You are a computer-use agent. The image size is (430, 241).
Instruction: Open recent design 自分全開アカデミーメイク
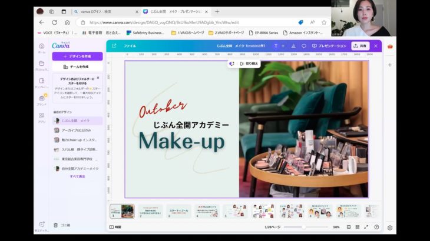coord(77,169)
